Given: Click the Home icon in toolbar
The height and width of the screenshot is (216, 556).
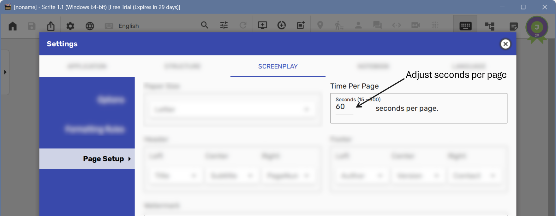Looking at the screenshot, I should pyautogui.click(x=13, y=26).
